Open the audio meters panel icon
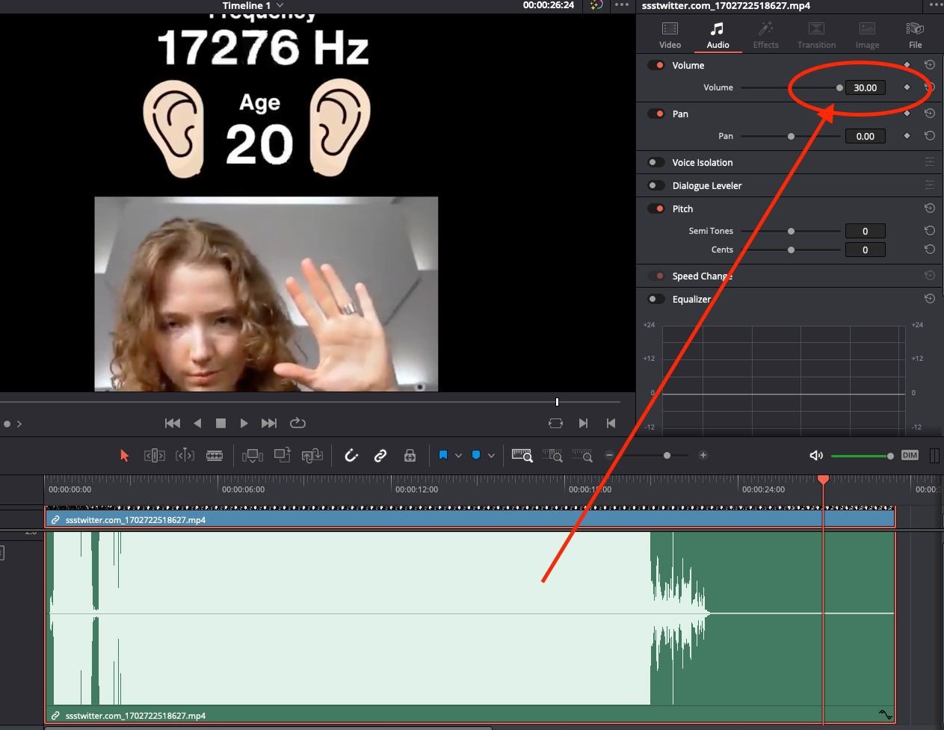944x730 pixels. (934, 455)
